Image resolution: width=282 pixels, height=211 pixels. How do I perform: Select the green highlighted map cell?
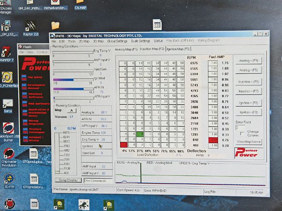click(140, 134)
